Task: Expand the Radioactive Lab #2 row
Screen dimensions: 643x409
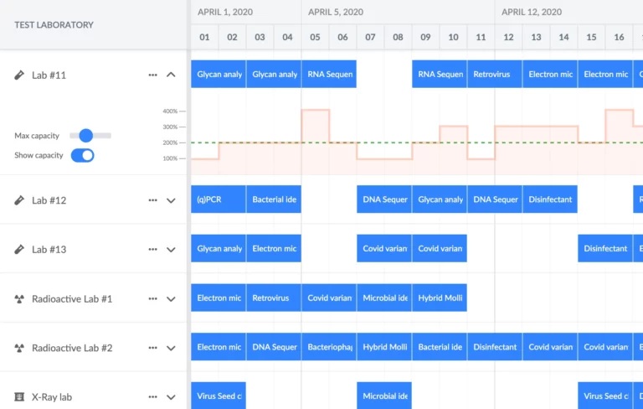Action: click(172, 348)
